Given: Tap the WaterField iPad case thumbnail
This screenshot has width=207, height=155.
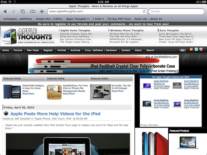Looking at the screenshot, I should click(12, 92).
